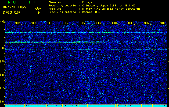The height and width of the screenshot is (107, 169).
Task: Click the AirSpy mini receiver text
Action: [112, 9]
